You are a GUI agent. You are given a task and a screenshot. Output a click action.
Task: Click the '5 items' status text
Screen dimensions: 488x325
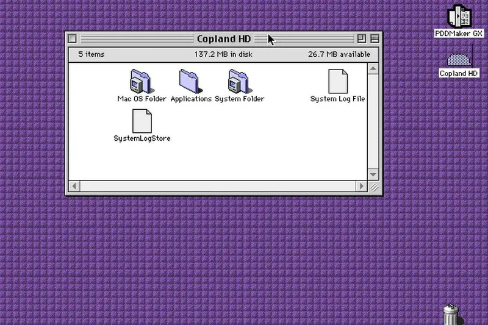(91, 54)
